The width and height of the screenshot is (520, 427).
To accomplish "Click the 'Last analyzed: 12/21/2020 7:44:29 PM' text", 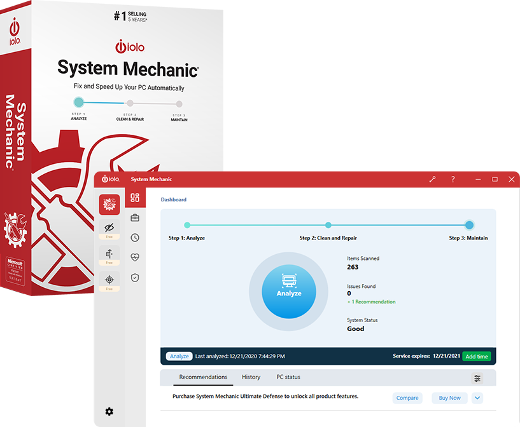I will click(x=240, y=356).
